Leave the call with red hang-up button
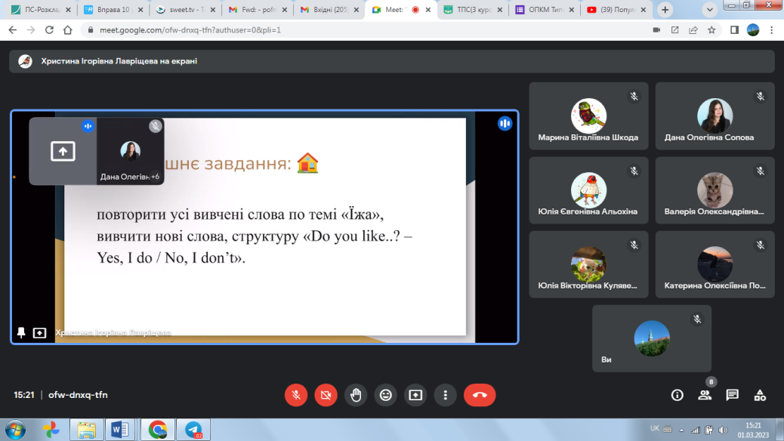Screen dimensions: 784x441 coord(480,395)
